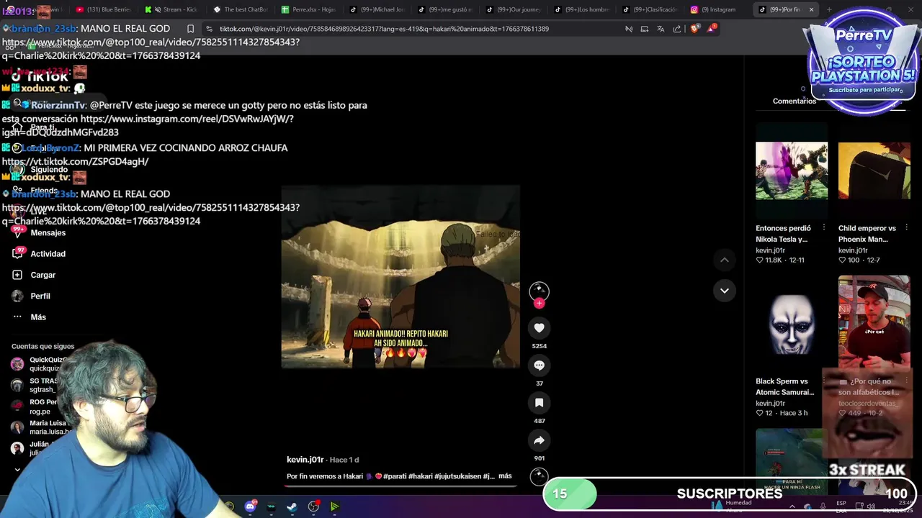The height and width of the screenshot is (518, 922).
Task: Click the tiktok.com address bar URL
Action: coord(384,29)
